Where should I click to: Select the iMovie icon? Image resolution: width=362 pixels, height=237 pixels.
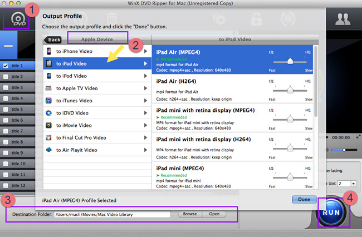pos(48,125)
